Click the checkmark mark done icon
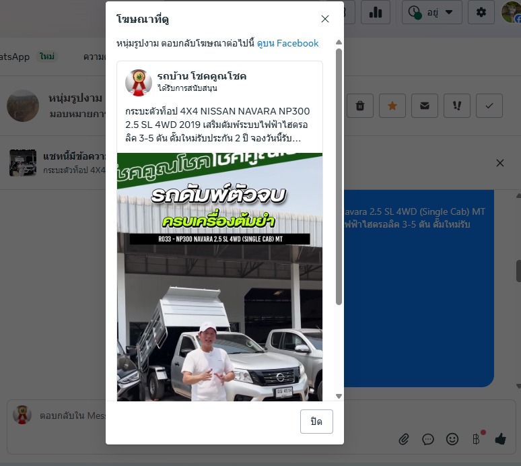 489,106
